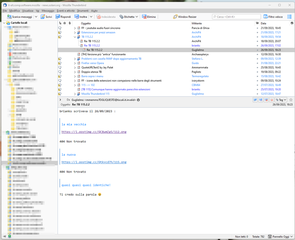Toggle the Pannello Oggi pane

pos(281,236)
